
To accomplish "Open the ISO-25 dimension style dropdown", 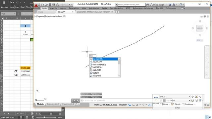I will [189, 97].
